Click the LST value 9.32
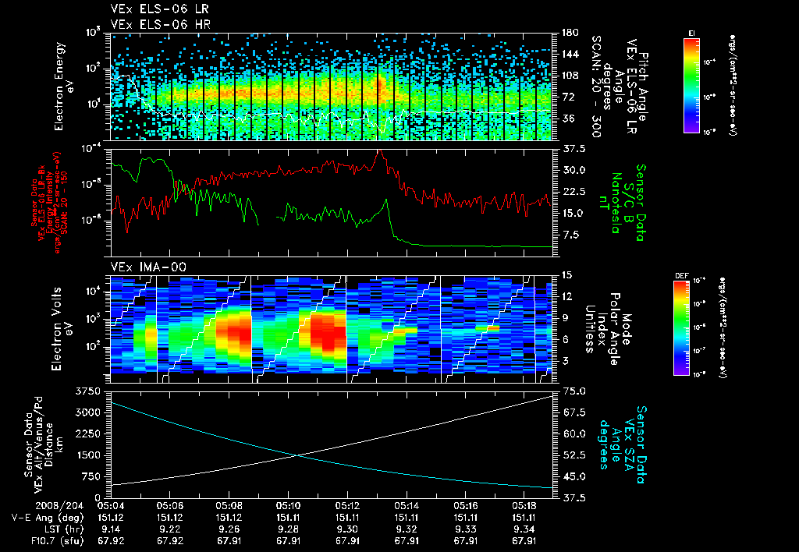This screenshot has width=799, height=552. [x=407, y=529]
